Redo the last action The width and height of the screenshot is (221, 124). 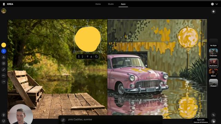point(4,82)
